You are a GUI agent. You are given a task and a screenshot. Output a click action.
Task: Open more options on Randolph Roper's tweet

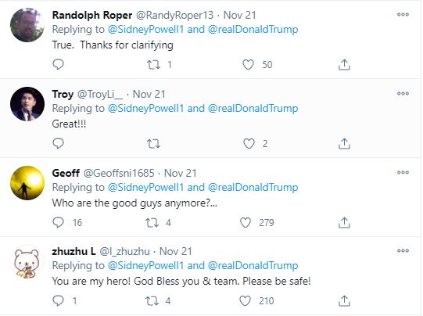[x=403, y=15]
